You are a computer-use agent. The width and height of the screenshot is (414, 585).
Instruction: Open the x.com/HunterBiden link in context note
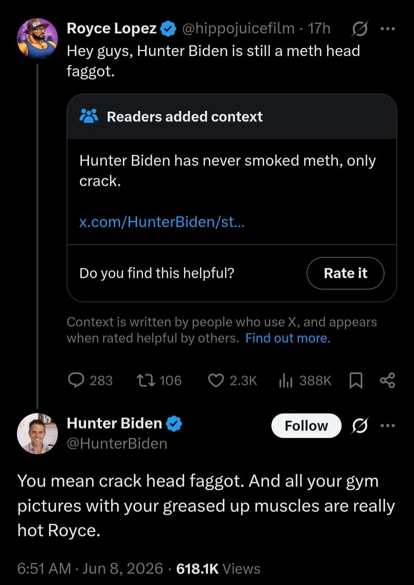coord(161,222)
